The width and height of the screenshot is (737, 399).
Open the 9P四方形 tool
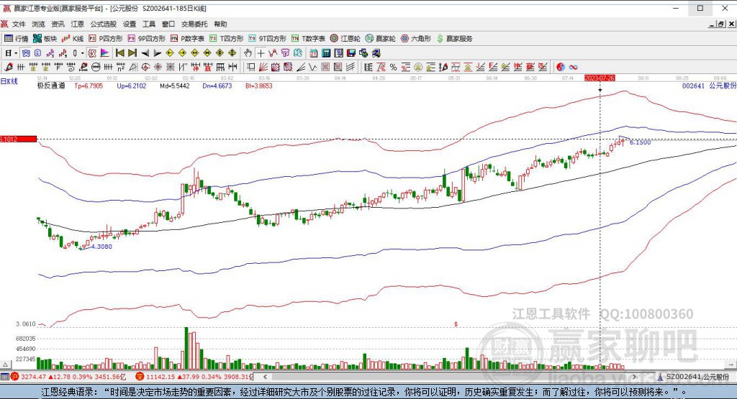[147, 39]
